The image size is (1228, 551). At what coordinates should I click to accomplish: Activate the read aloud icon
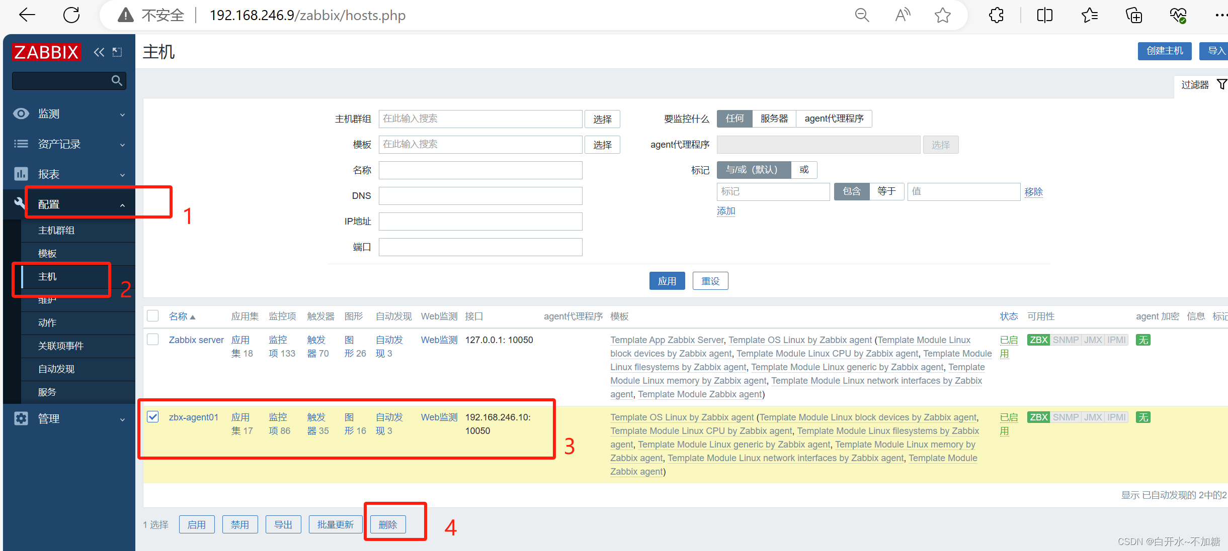[x=903, y=15]
